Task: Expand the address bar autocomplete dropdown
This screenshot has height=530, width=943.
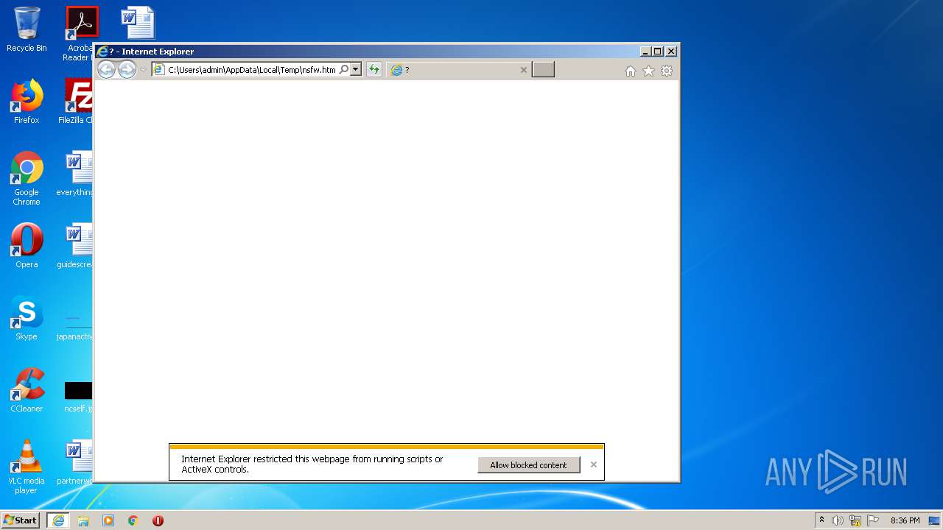Action: point(356,70)
